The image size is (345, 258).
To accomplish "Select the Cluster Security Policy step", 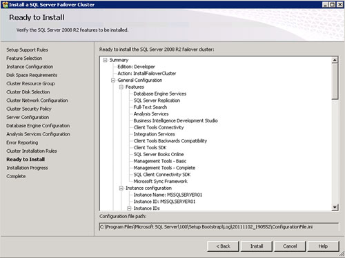I will 29,109.
